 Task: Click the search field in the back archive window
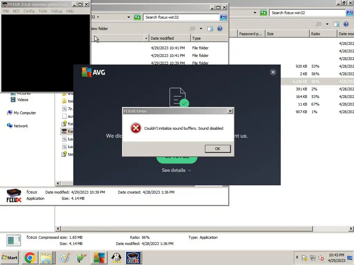coord(307,13)
